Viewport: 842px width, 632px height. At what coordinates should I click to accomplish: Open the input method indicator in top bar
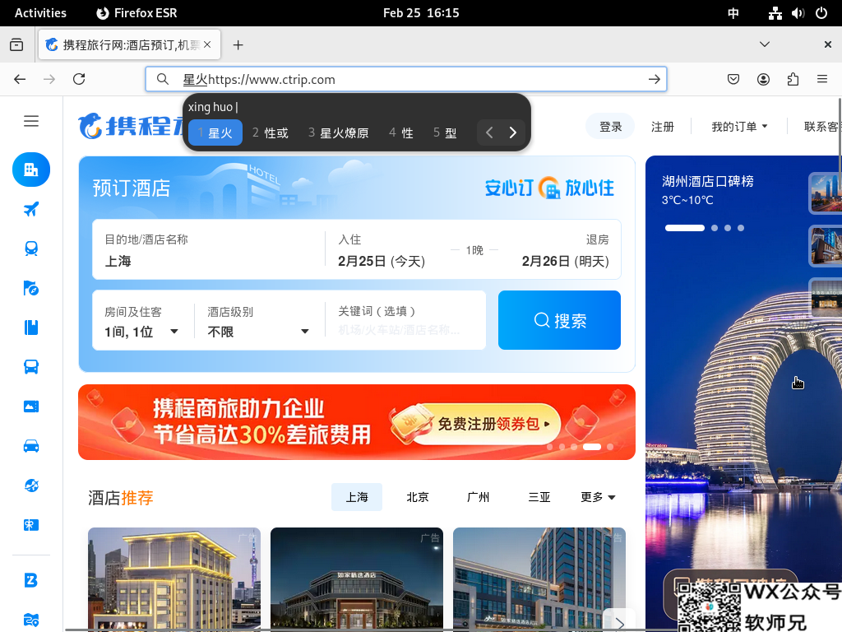pos(733,13)
